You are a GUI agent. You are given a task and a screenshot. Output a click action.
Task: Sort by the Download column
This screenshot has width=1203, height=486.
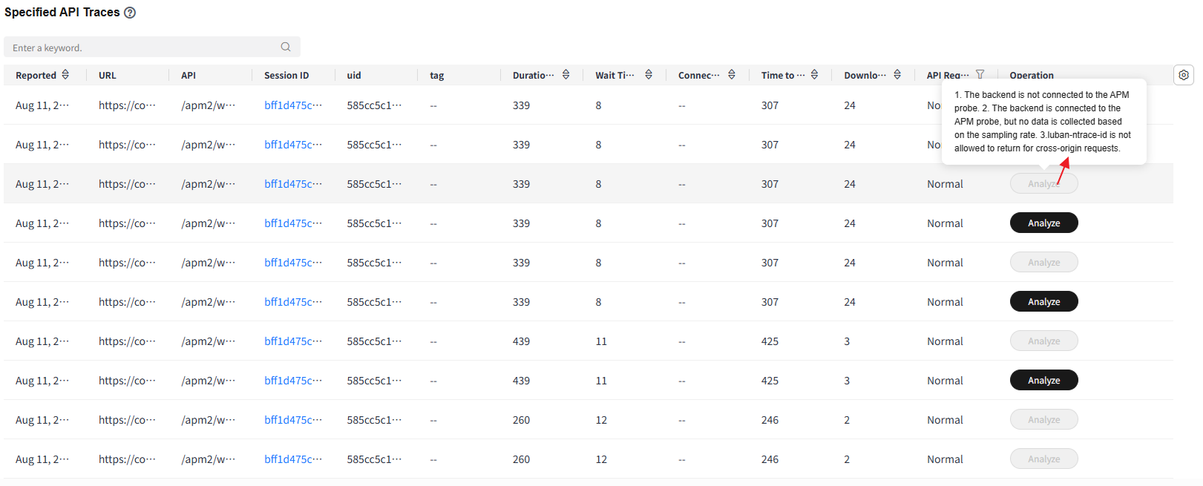click(897, 74)
